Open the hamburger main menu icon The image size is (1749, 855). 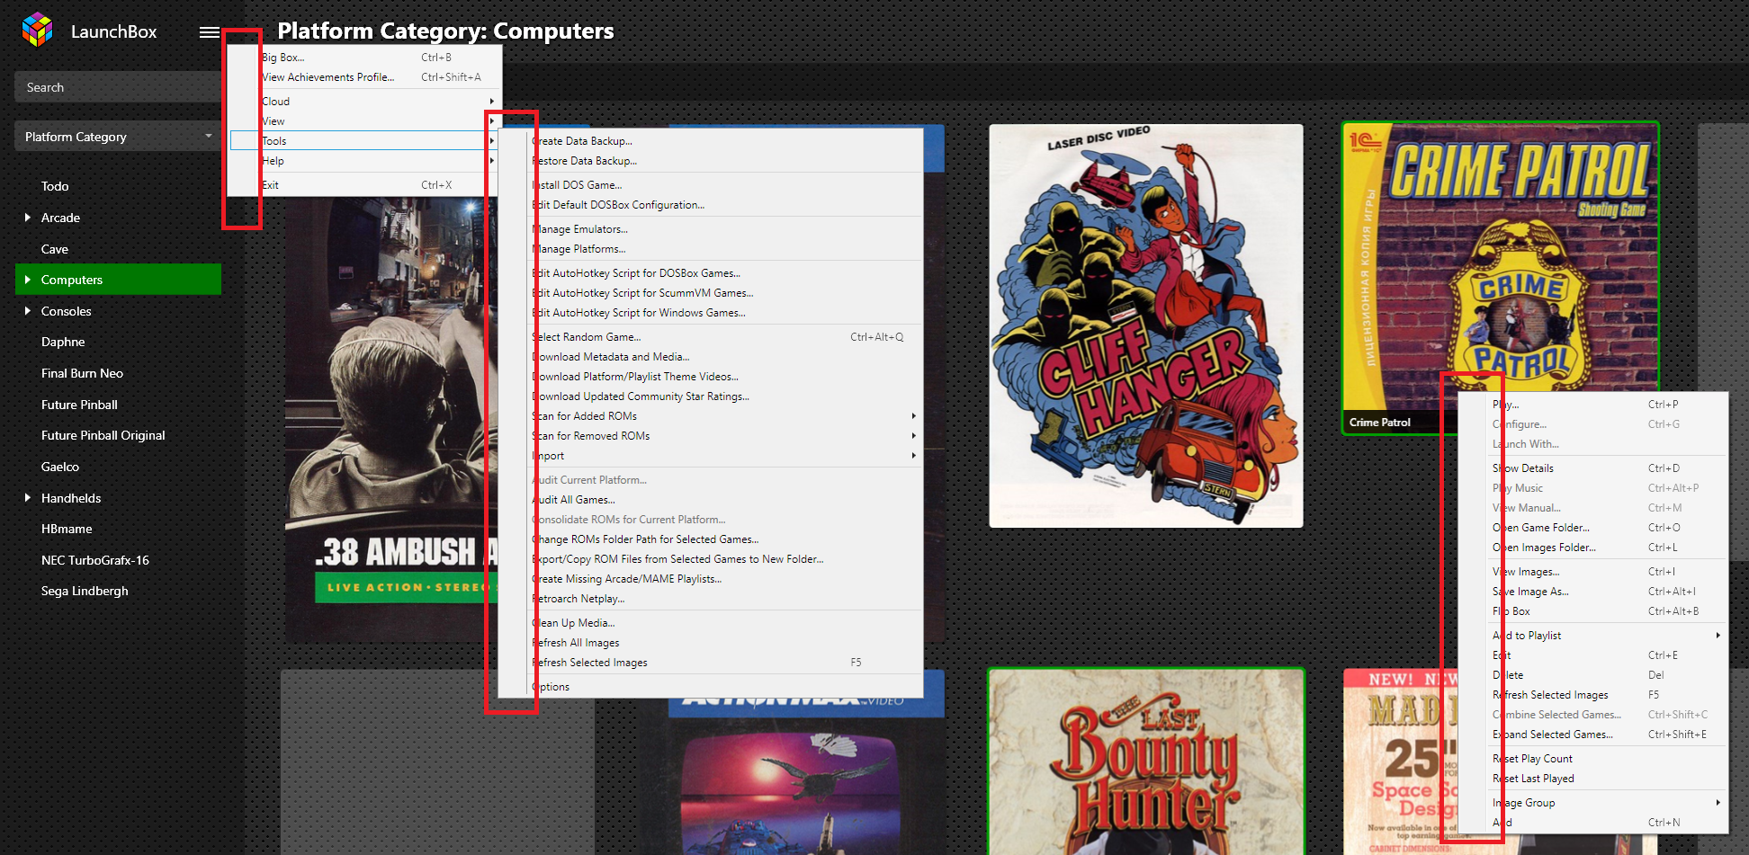209,32
